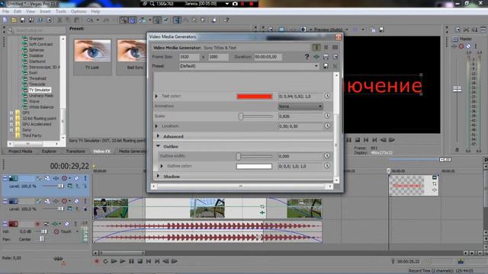Click the animate clock icon for Text color
The image size is (488, 274).
coord(327,96)
